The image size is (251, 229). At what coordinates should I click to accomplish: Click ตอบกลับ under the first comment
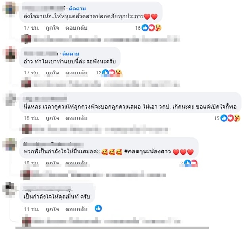77,28
